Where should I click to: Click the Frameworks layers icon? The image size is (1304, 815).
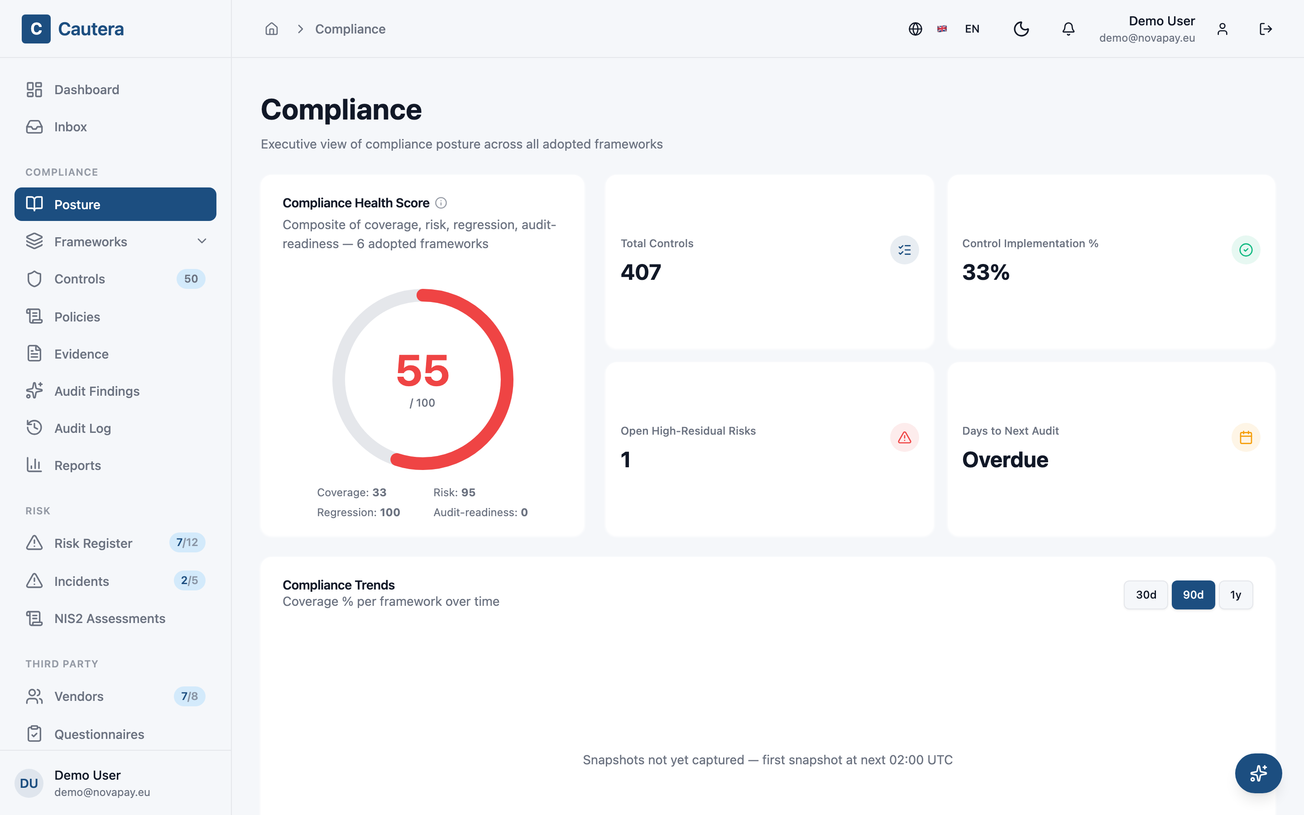tap(34, 241)
